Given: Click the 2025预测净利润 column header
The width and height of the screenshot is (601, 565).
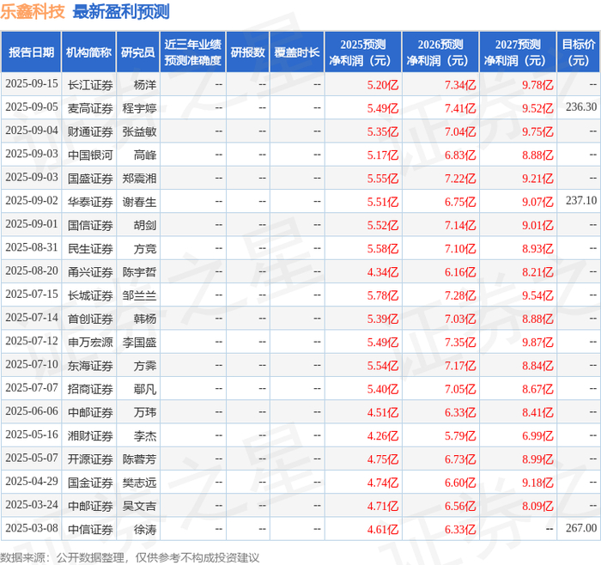Looking at the screenshot, I should (363, 52).
